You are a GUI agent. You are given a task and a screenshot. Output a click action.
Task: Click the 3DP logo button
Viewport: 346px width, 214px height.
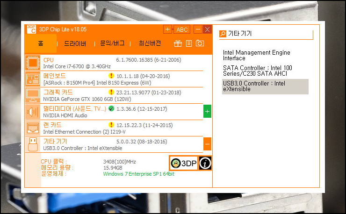184,163
